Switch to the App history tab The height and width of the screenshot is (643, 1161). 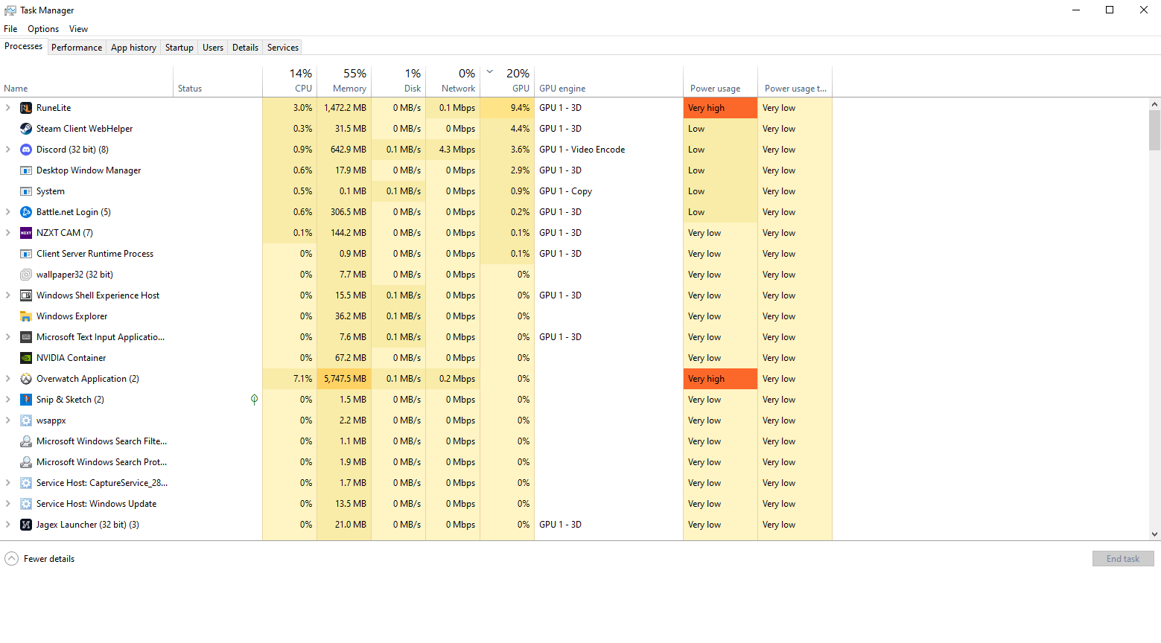click(x=133, y=48)
